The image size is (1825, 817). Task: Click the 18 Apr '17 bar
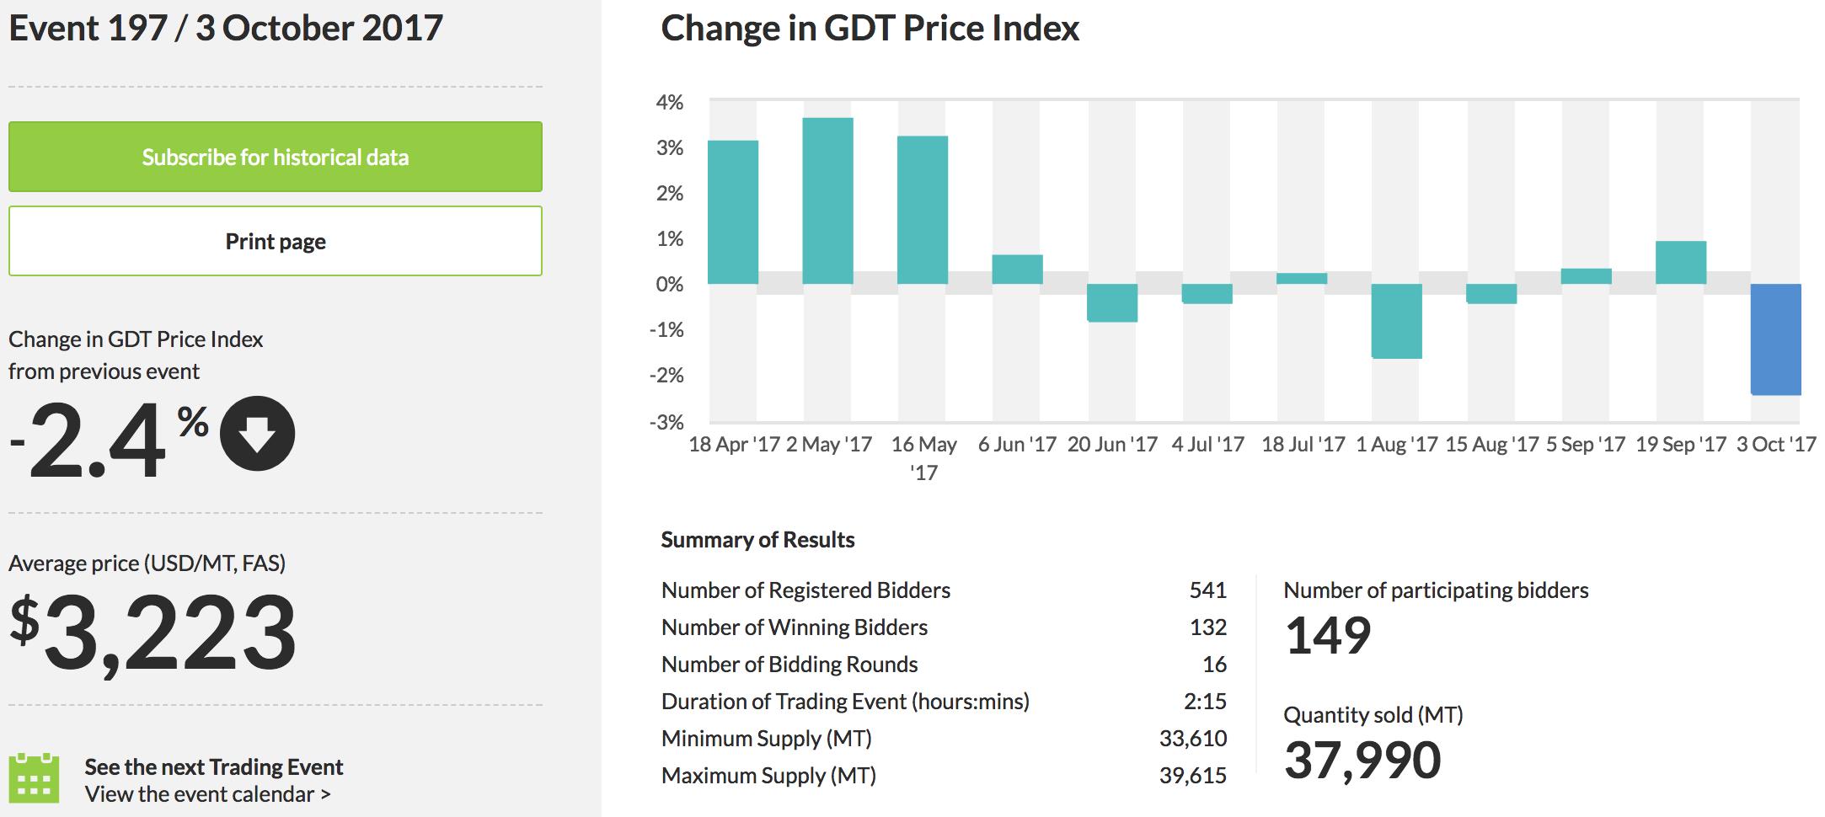pos(733,212)
